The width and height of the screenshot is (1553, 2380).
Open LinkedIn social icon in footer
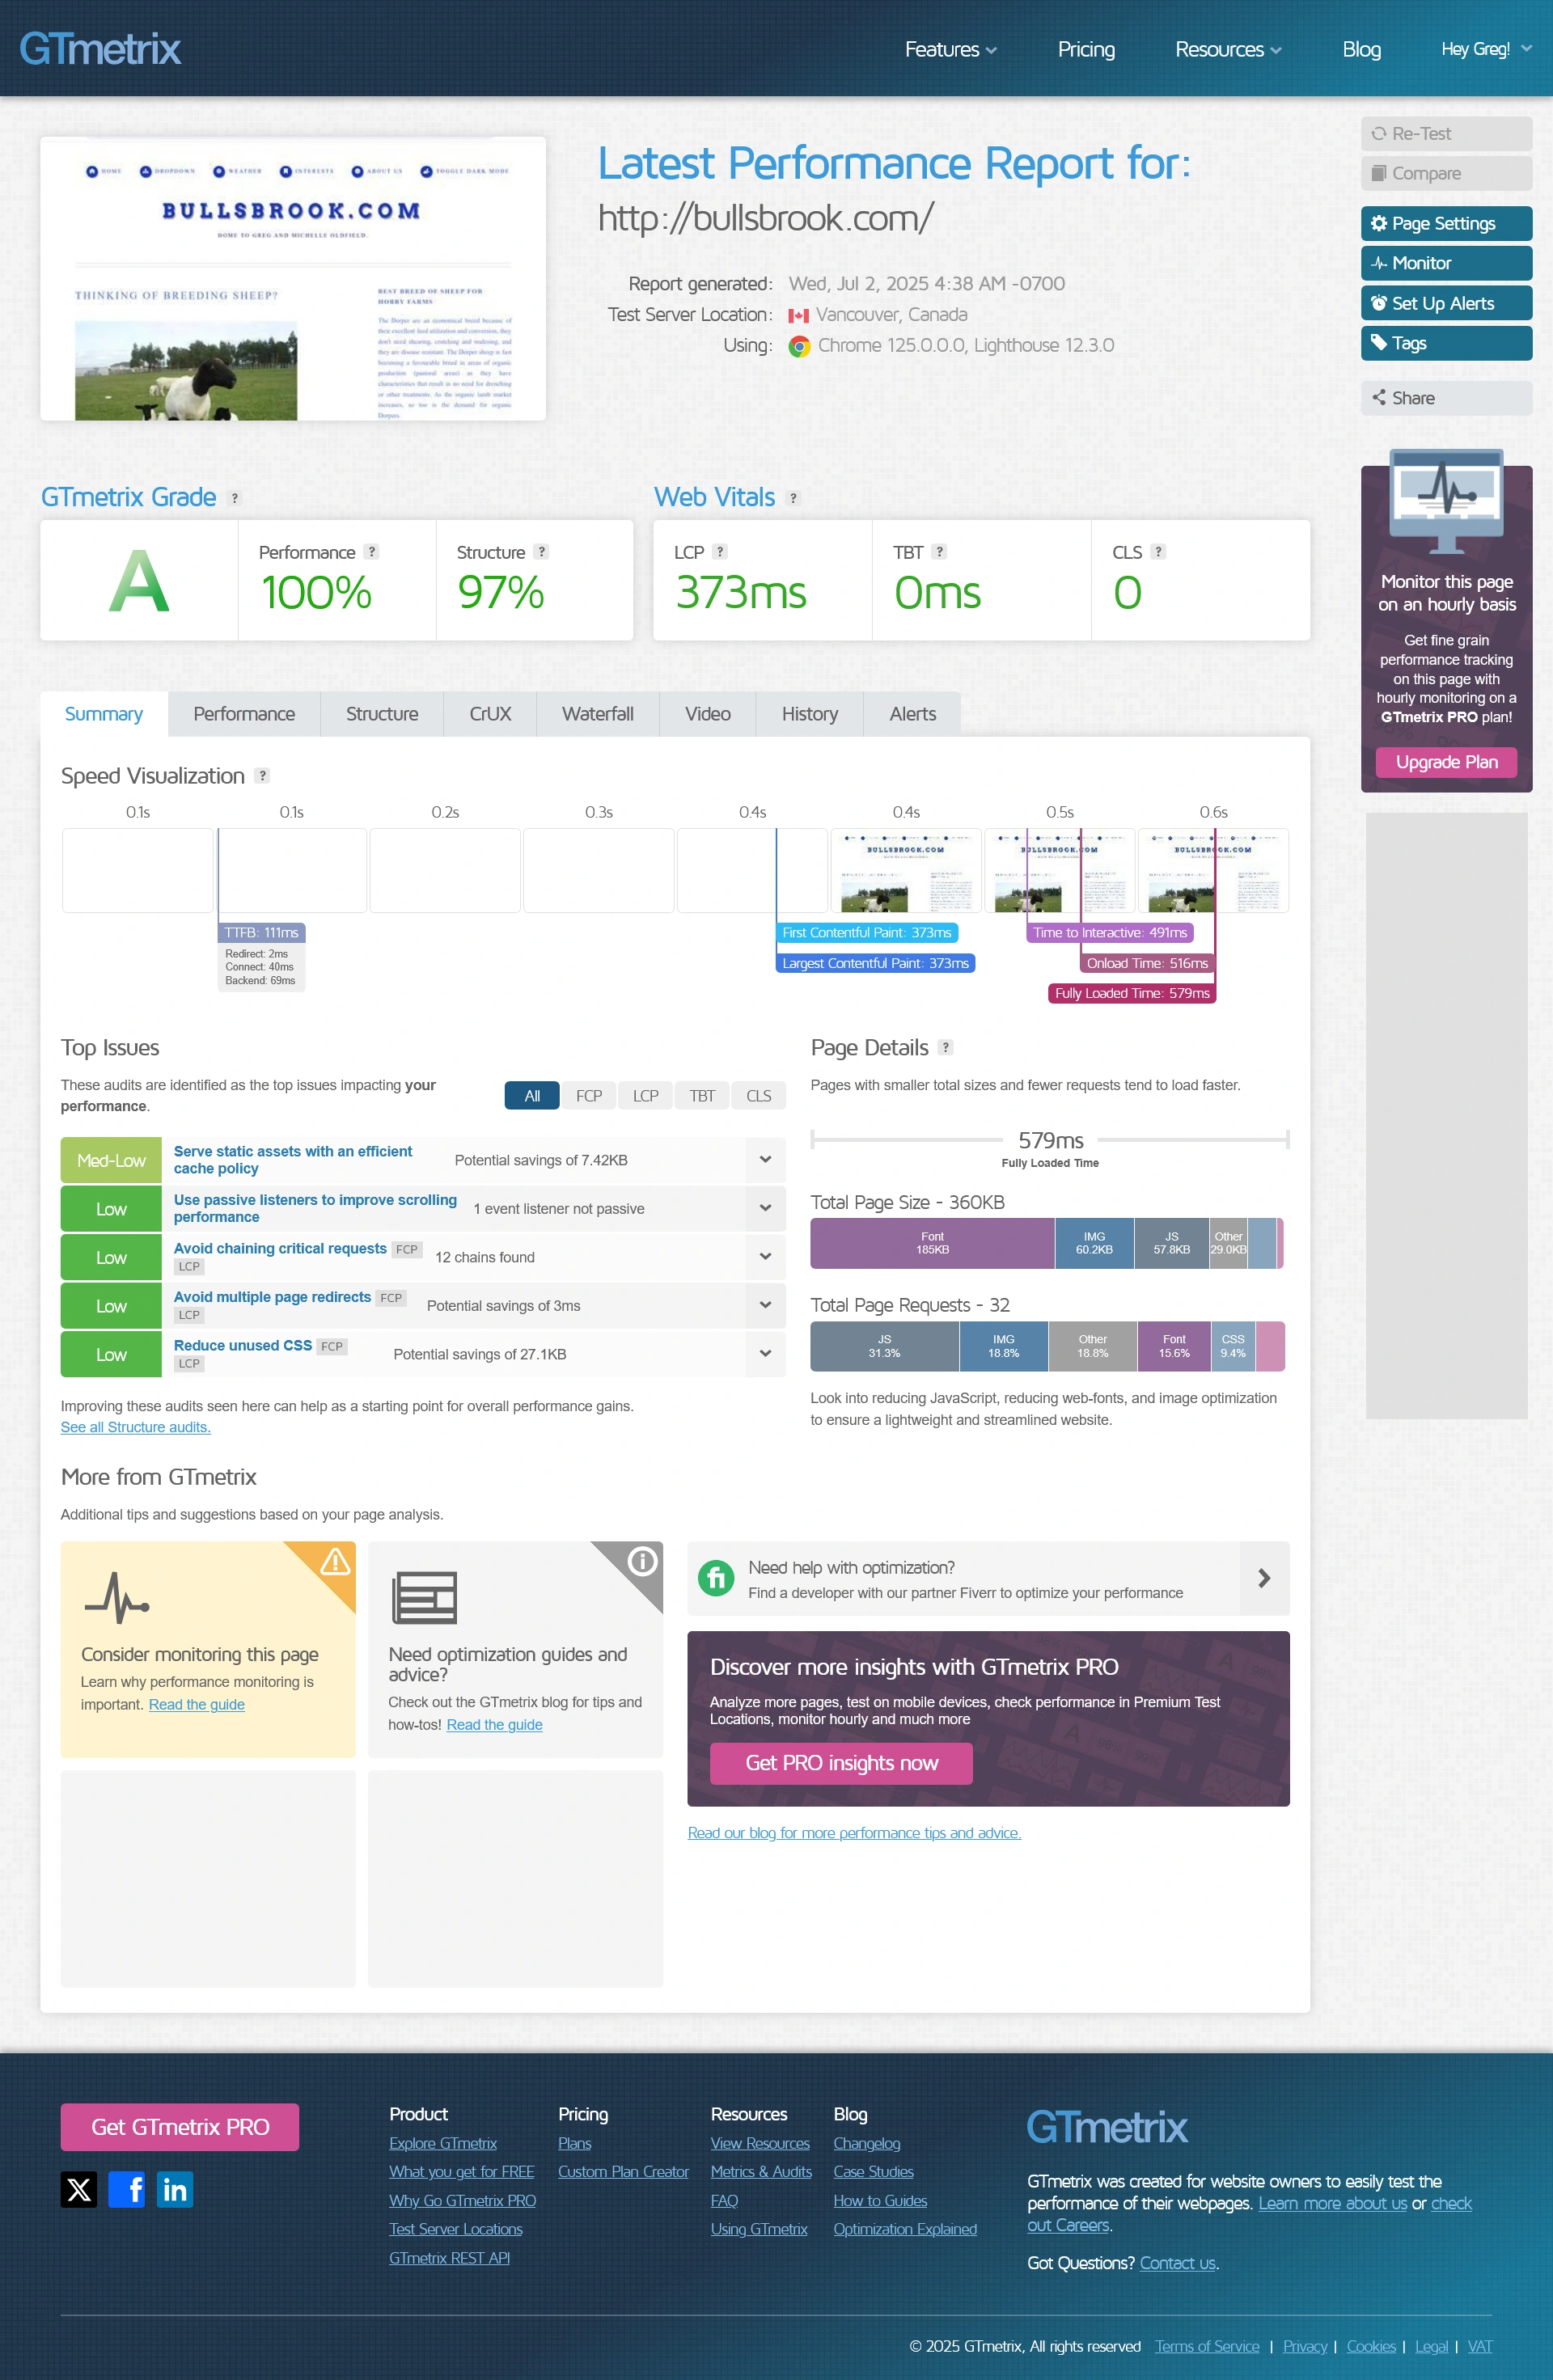175,2190
